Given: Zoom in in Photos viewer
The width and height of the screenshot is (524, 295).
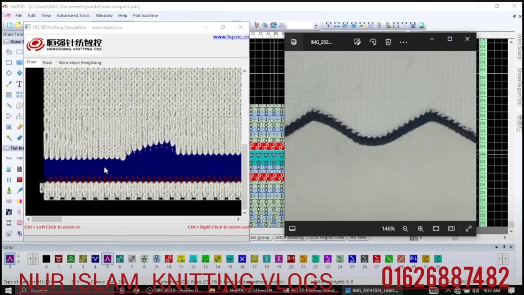Looking at the screenshot, I should pos(420,229).
